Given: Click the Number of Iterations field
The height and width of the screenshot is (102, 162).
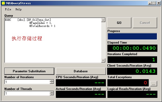Looking at the screenshot, I should 27,82.
